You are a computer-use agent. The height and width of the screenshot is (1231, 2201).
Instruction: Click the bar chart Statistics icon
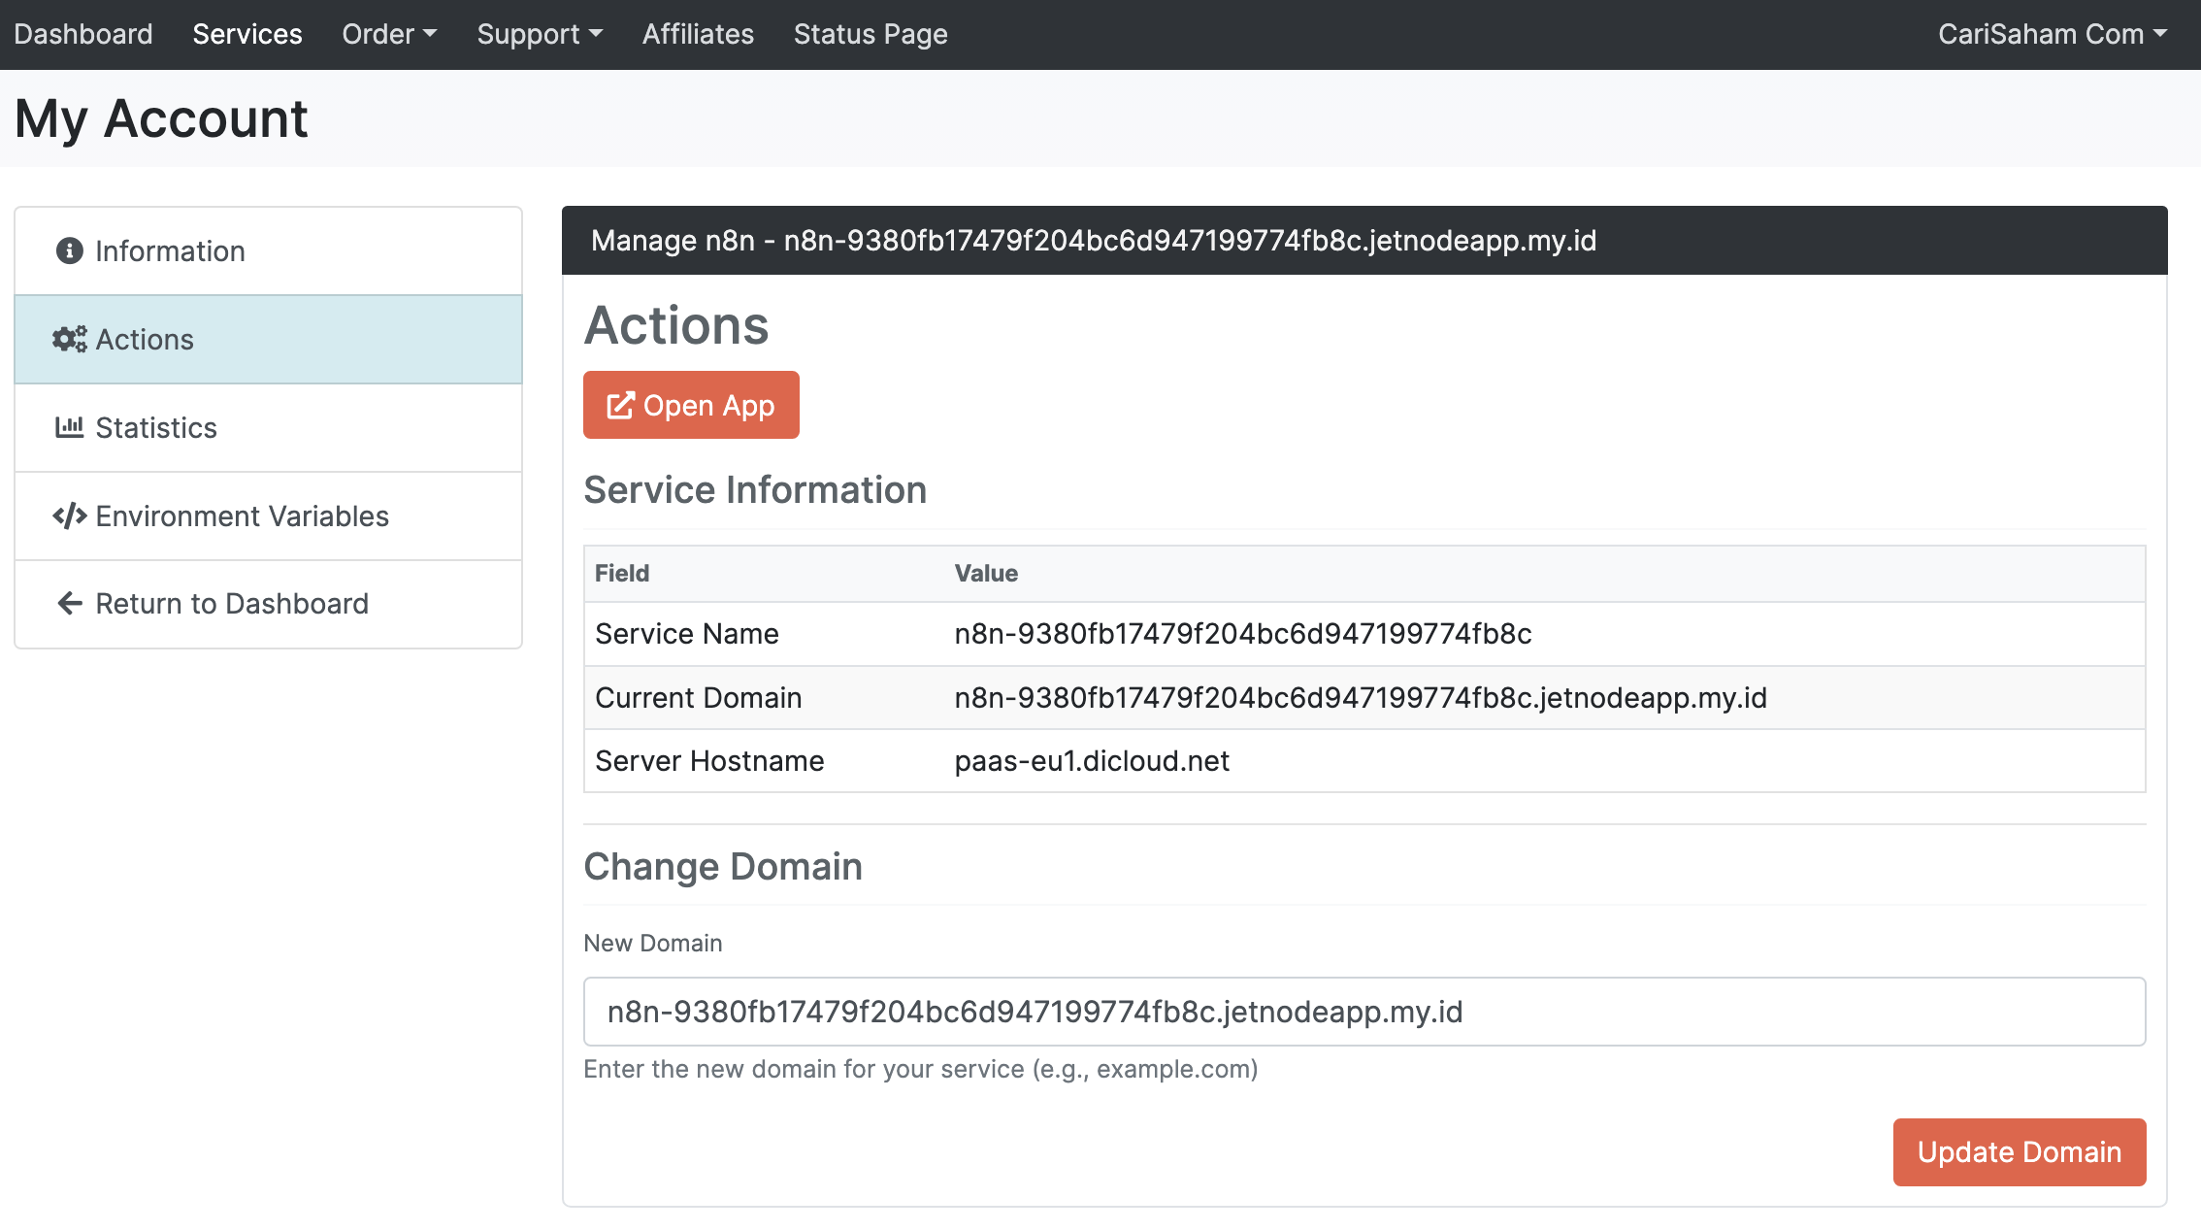[69, 427]
